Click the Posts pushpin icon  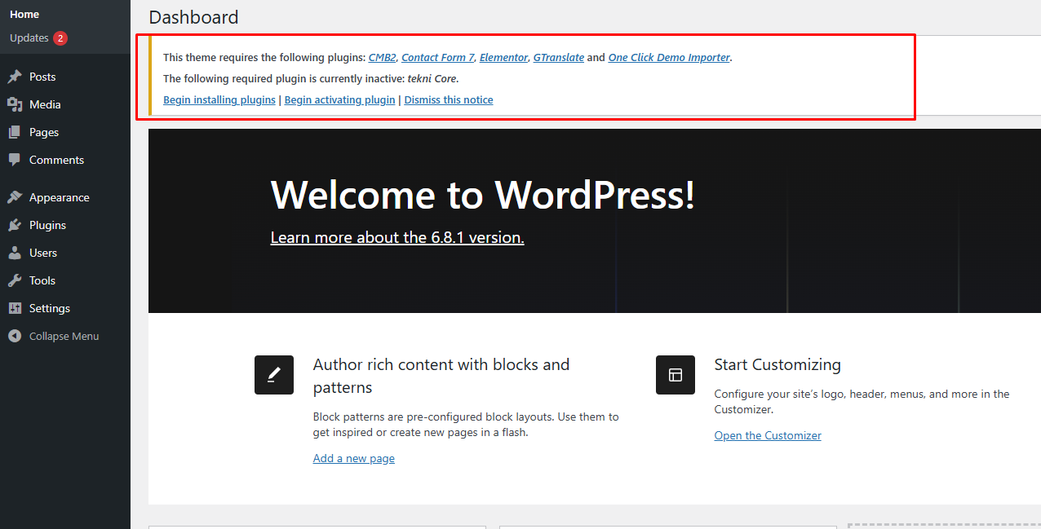coord(15,77)
